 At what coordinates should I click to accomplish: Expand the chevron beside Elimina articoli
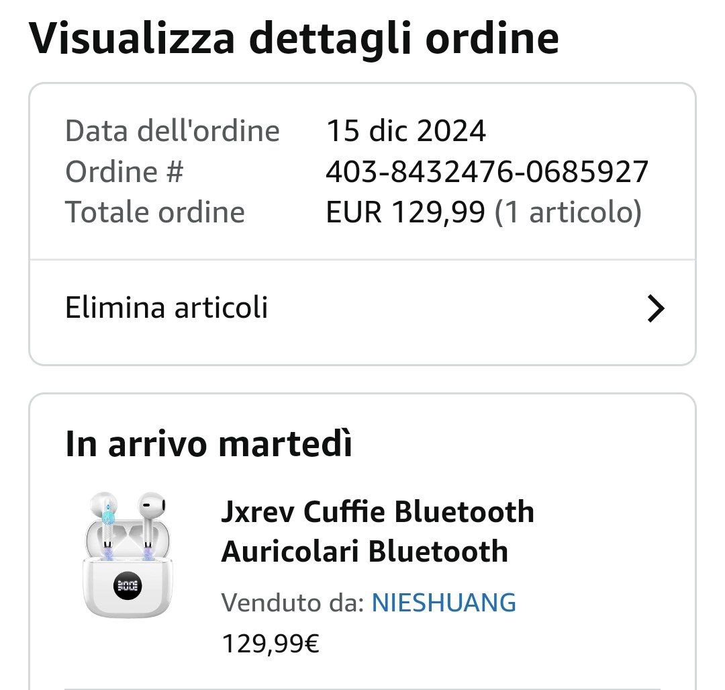656,308
